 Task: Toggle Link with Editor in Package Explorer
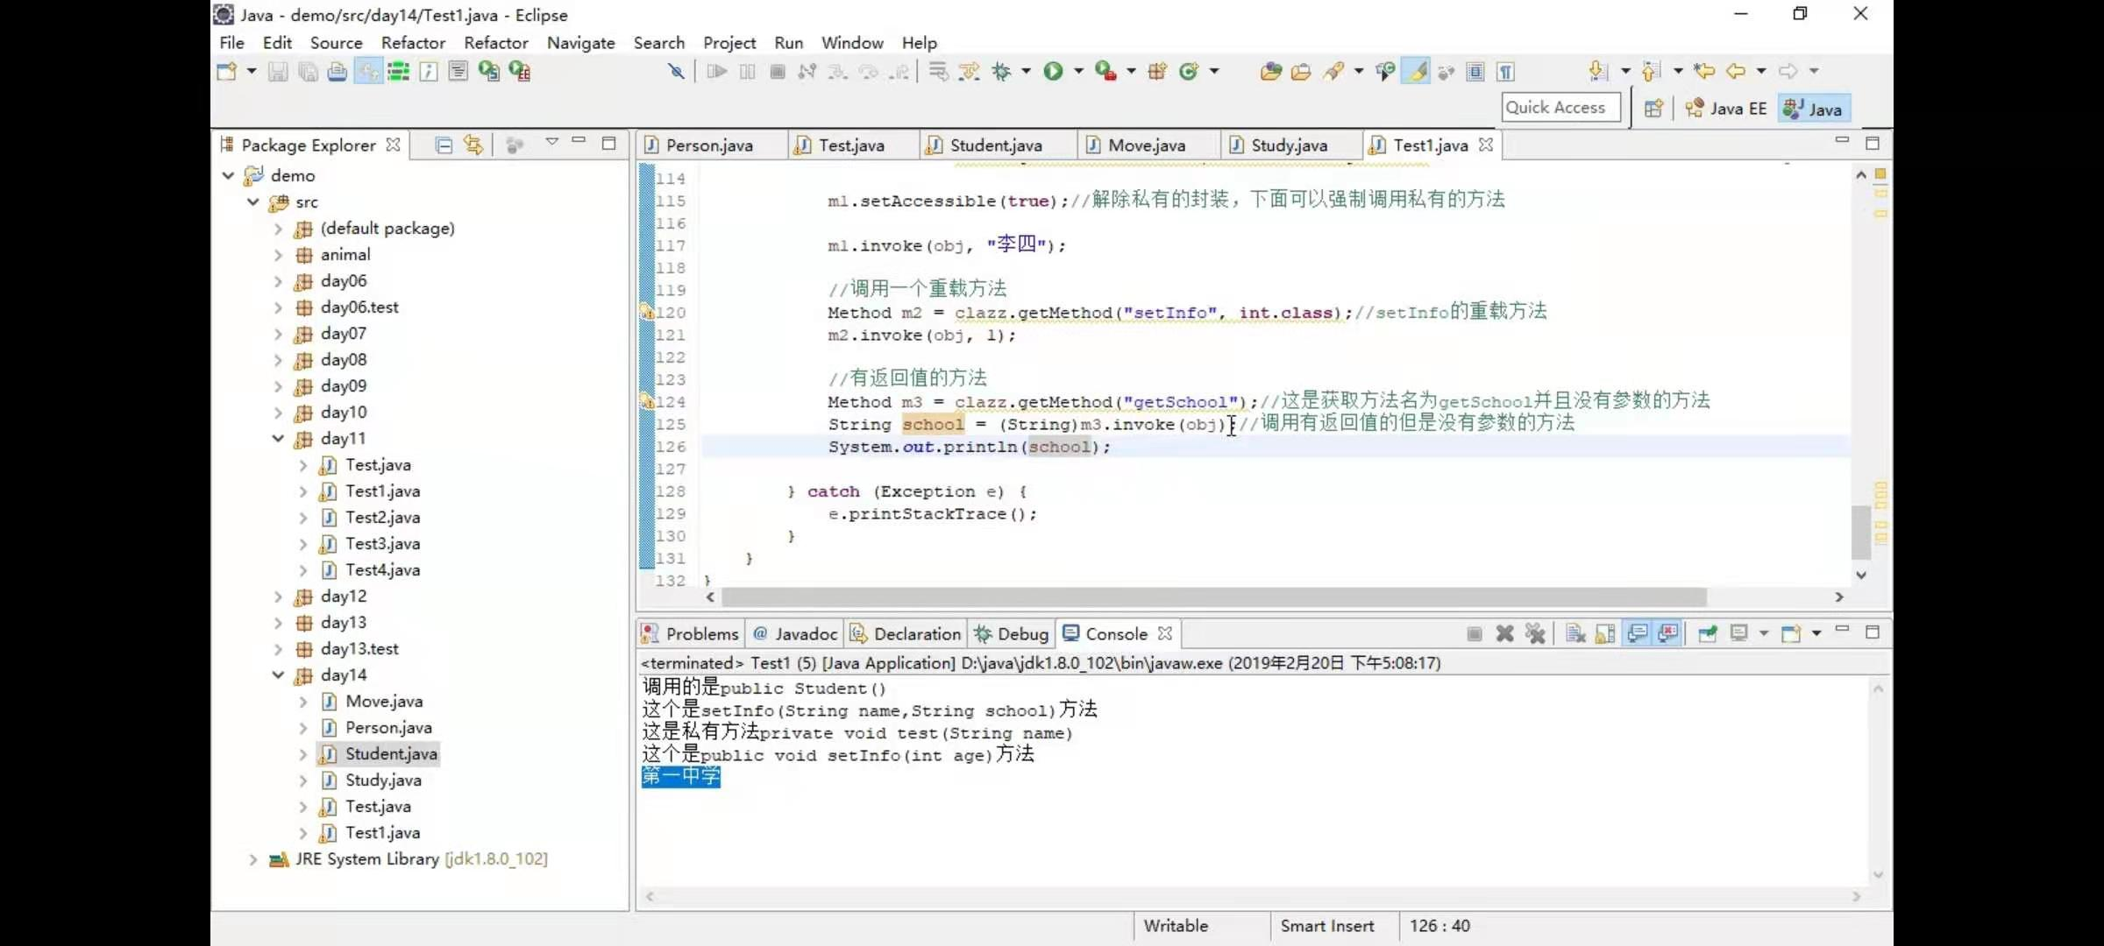473,145
